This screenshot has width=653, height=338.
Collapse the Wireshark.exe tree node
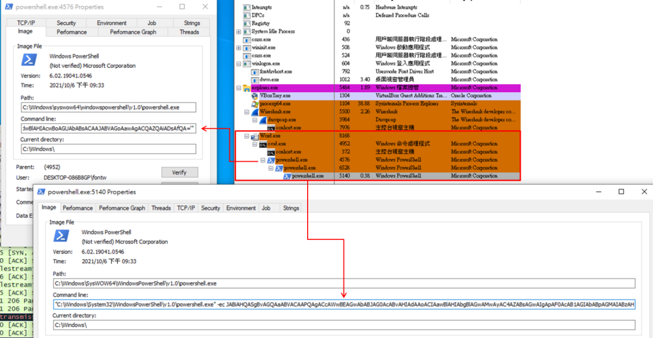pyautogui.click(x=247, y=111)
